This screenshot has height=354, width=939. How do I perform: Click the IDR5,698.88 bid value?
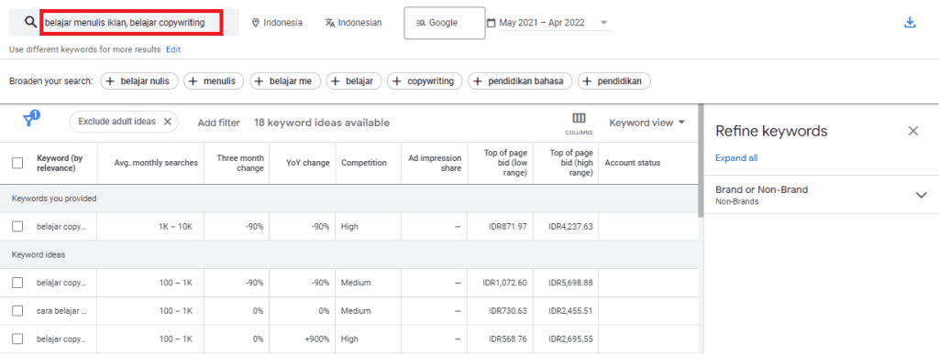(x=570, y=283)
